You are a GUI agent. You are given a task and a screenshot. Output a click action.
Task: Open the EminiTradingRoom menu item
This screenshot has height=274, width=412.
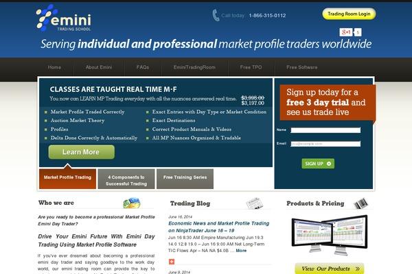[194, 67]
